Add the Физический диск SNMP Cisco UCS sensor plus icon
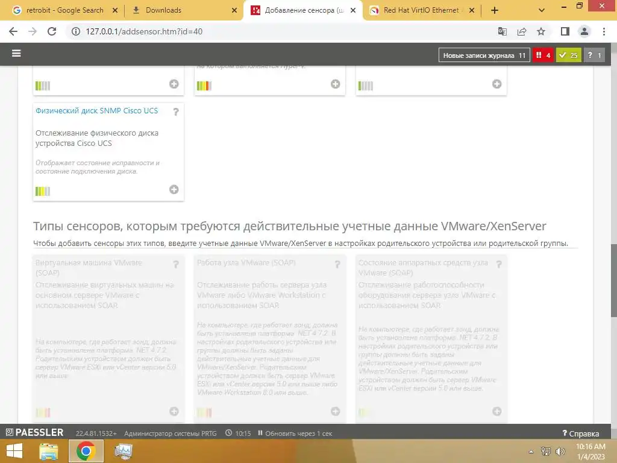Screen dimensions: 617x463 [x=174, y=190]
